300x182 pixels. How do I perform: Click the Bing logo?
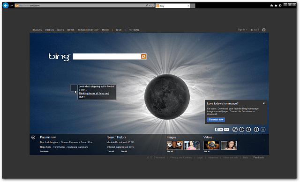click(x=59, y=57)
